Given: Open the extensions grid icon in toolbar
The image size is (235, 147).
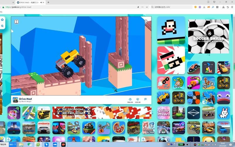Looking at the screenshot, I should tap(217, 7).
